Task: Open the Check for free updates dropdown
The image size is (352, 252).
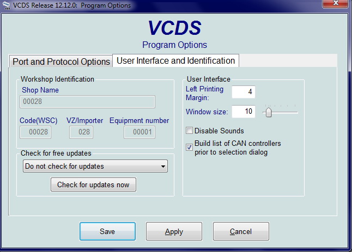Action: pyautogui.click(x=95, y=166)
